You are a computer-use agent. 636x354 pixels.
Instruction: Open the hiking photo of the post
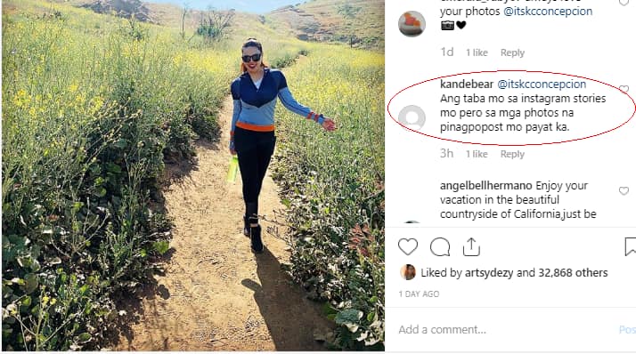(x=193, y=175)
